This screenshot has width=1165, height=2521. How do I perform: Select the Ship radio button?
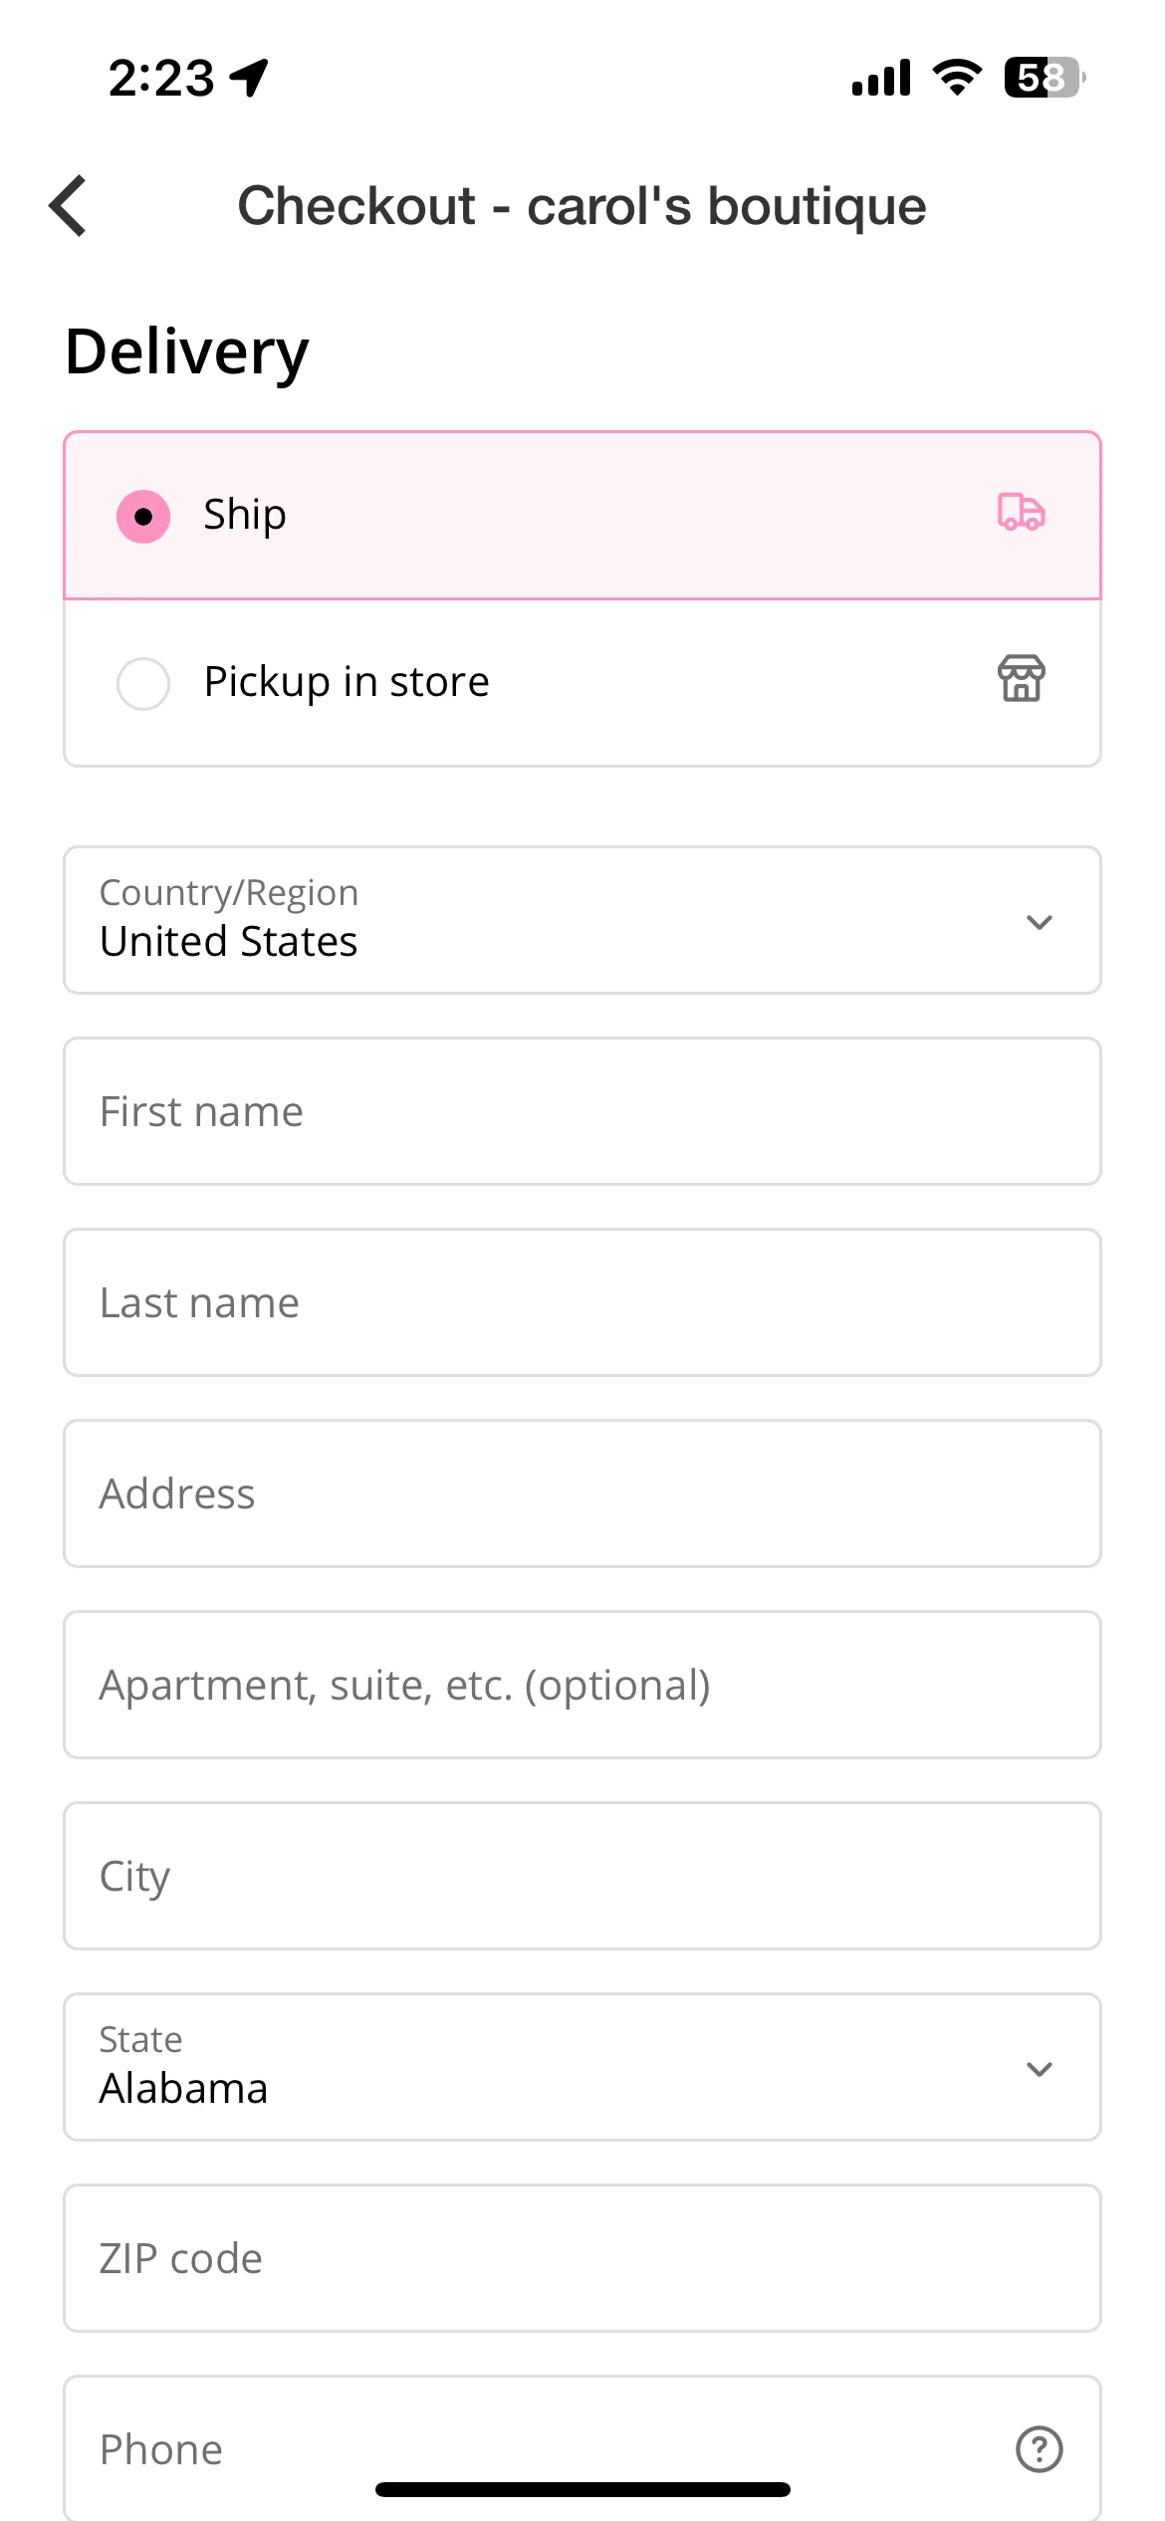coord(143,516)
